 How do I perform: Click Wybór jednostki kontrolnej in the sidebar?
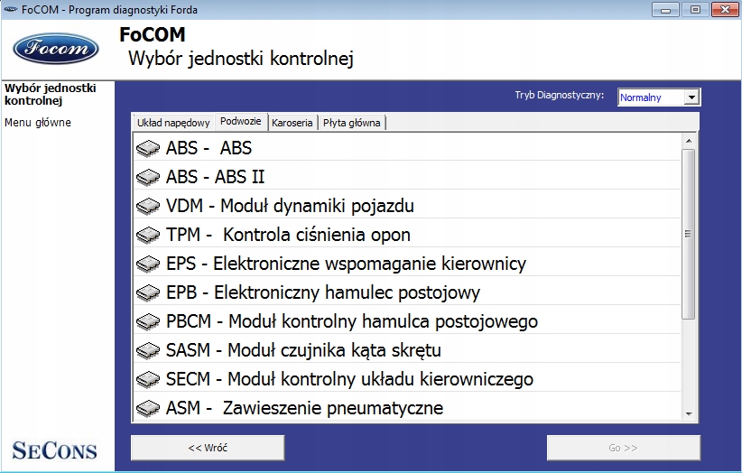pyautogui.click(x=50, y=94)
